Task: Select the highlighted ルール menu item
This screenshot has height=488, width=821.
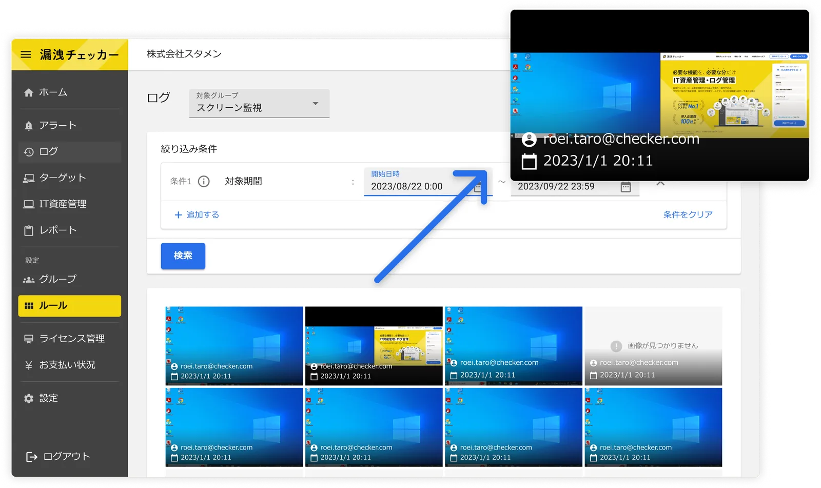Action: (70, 306)
